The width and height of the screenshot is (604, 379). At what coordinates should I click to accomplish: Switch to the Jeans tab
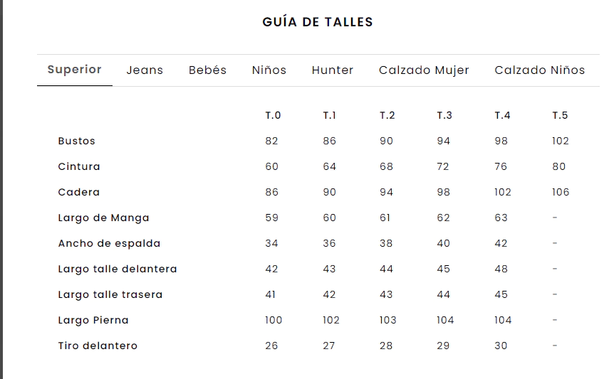145,70
